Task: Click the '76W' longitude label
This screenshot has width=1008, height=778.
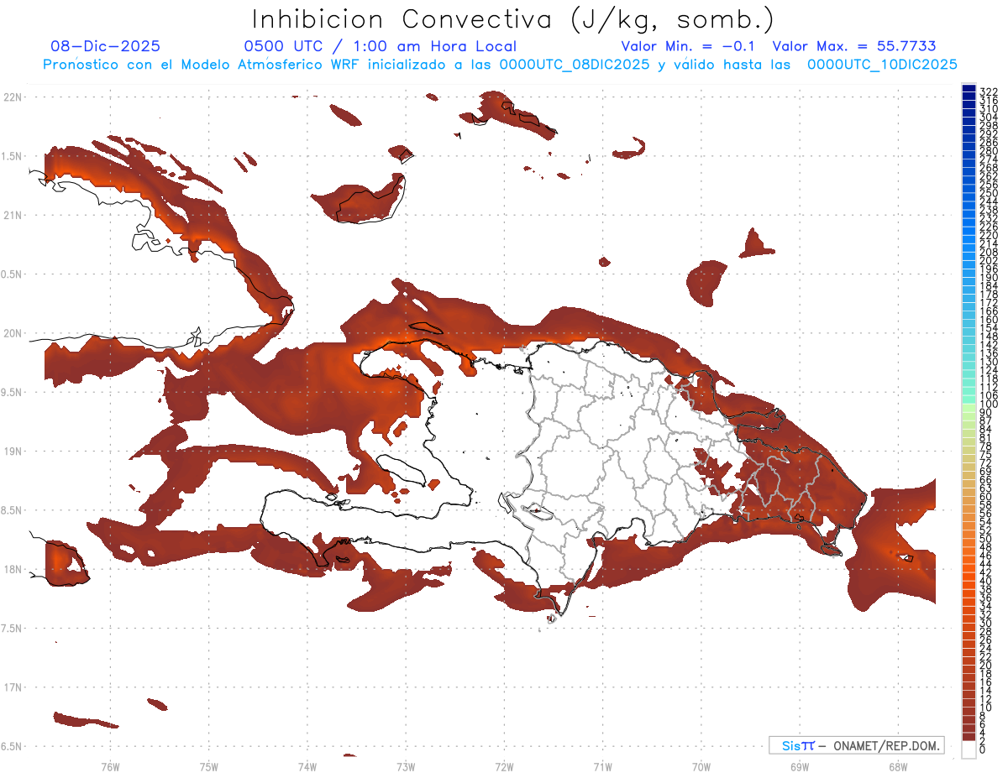Action: click(110, 766)
